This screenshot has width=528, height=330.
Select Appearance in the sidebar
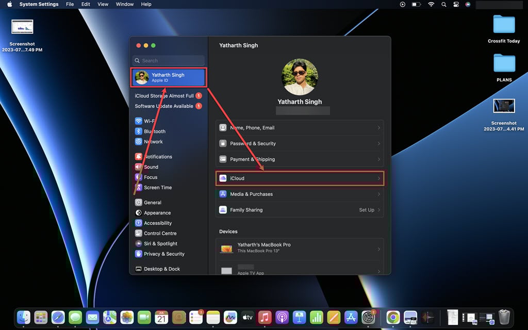point(153,213)
